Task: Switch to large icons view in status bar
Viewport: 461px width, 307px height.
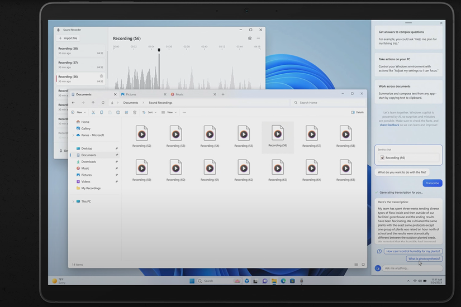Action: tap(363, 265)
